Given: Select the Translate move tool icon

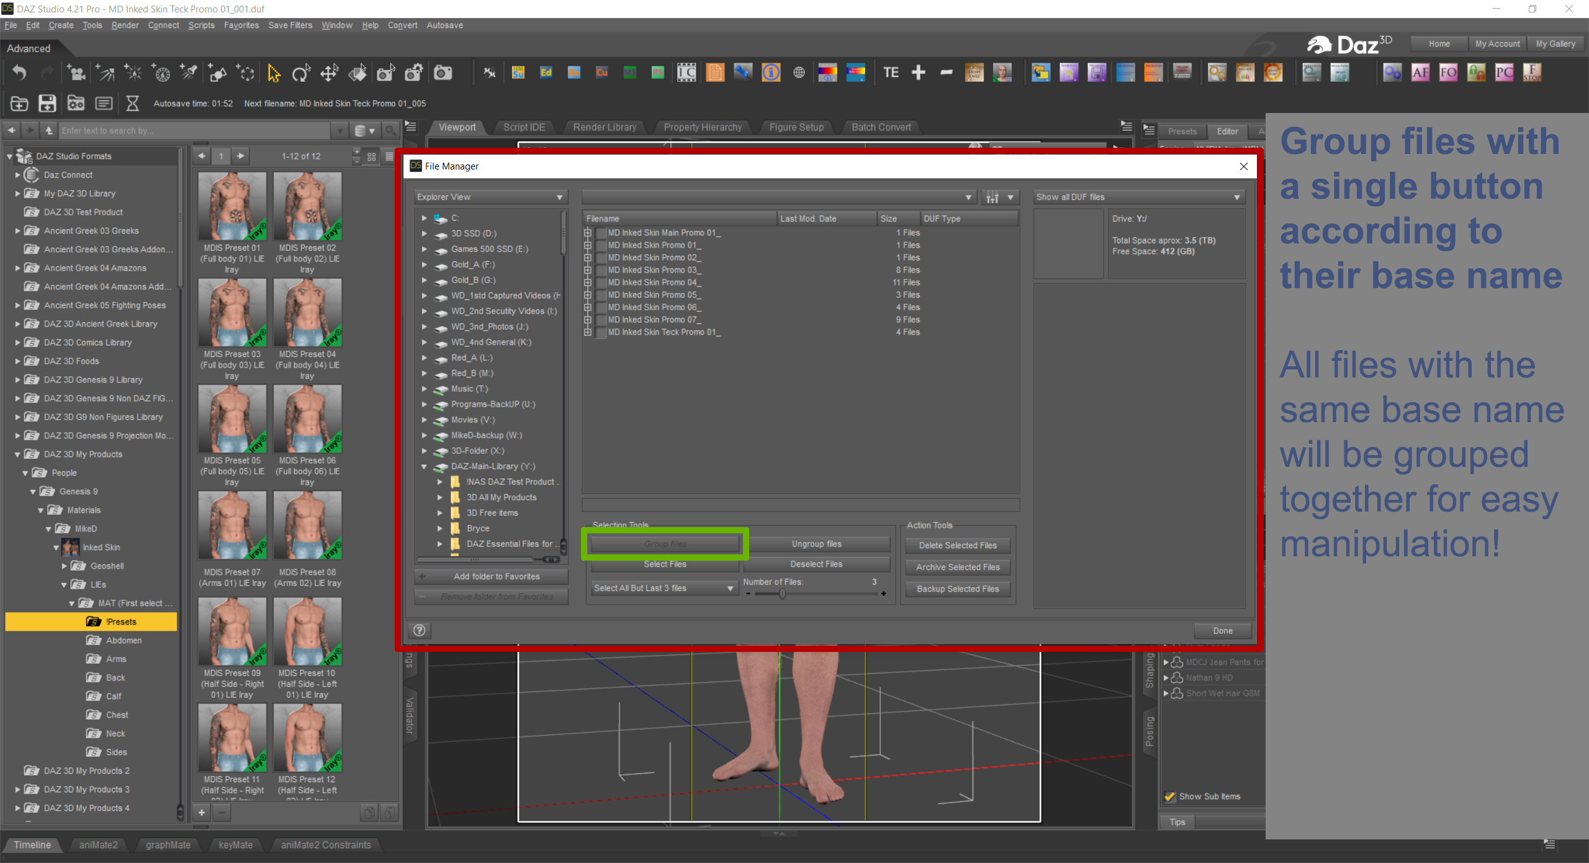Looking at the screenshot, I should tap(330, 73).
